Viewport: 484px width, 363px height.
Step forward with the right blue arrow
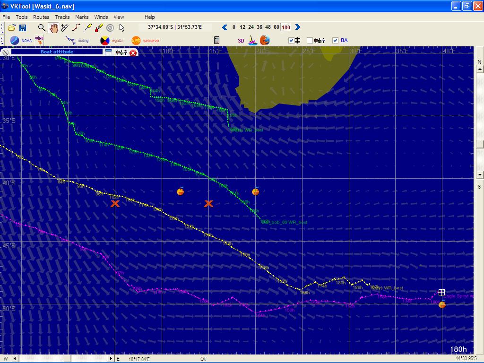click(297, 27)
